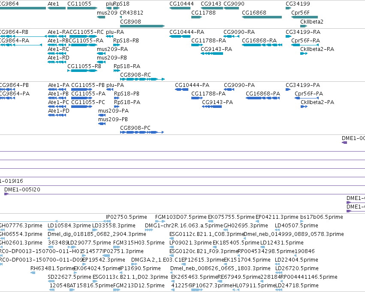Click the DME1-005I20 BAC label
The height and width of the screenshot is (292, 365).
pos(22,190)
